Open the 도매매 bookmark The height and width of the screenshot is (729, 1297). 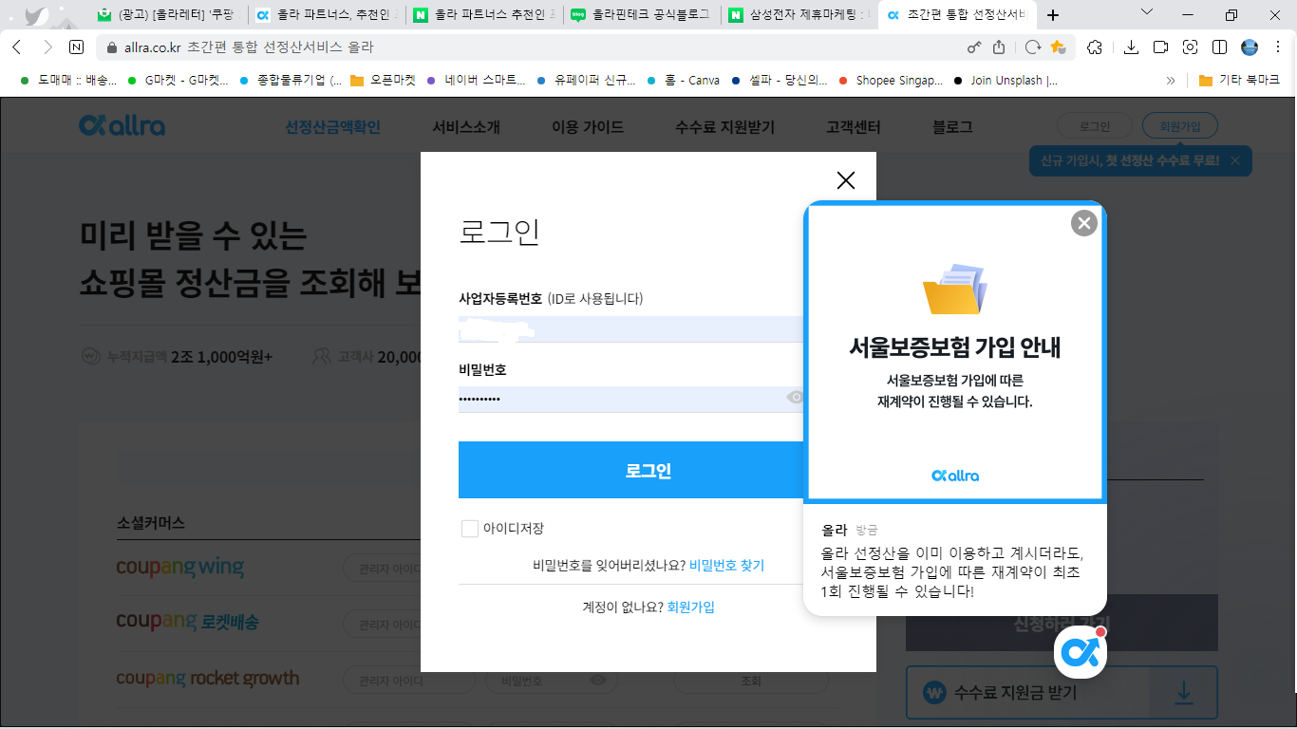pyautogui.click(x=68, y=81)
